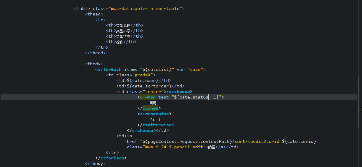Image resolution: width=362 pixels, height=167 pixels.
Task: Click the 类型名称 table header text
Action: (x=123, y=25)
